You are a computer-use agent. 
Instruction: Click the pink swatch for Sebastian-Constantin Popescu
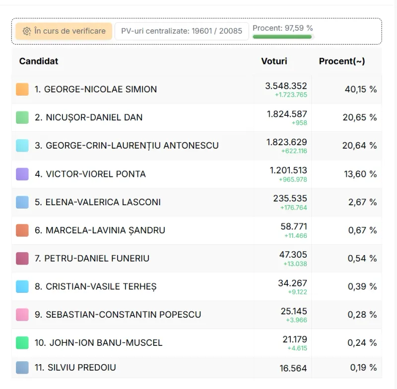coord(22,315)
